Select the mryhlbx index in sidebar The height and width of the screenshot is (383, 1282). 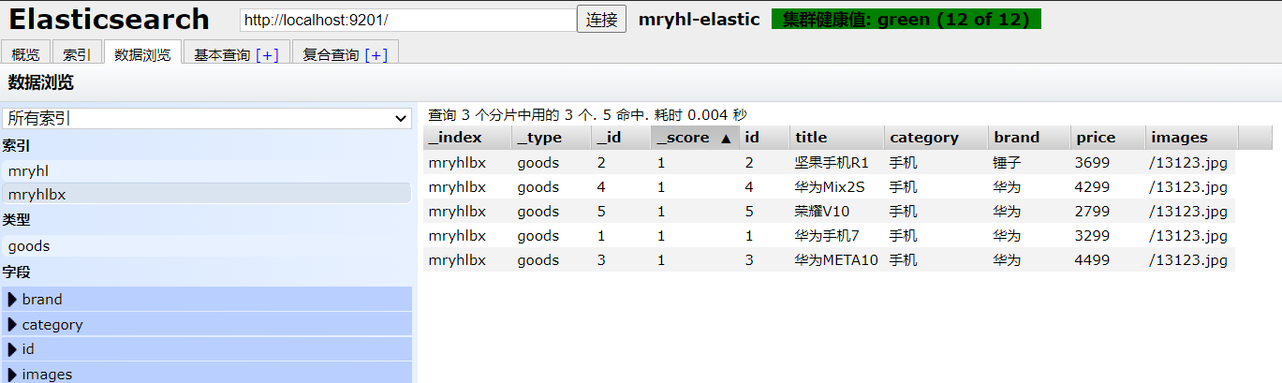206,194
